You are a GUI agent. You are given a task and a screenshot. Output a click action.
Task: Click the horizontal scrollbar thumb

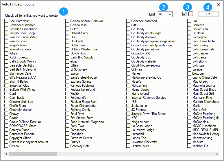click(33, 154)
